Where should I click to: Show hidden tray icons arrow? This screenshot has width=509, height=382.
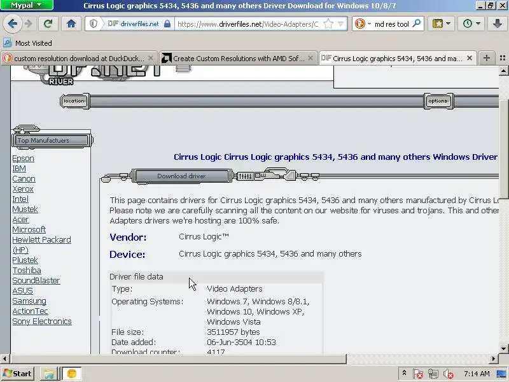click(x=404, y=373)
